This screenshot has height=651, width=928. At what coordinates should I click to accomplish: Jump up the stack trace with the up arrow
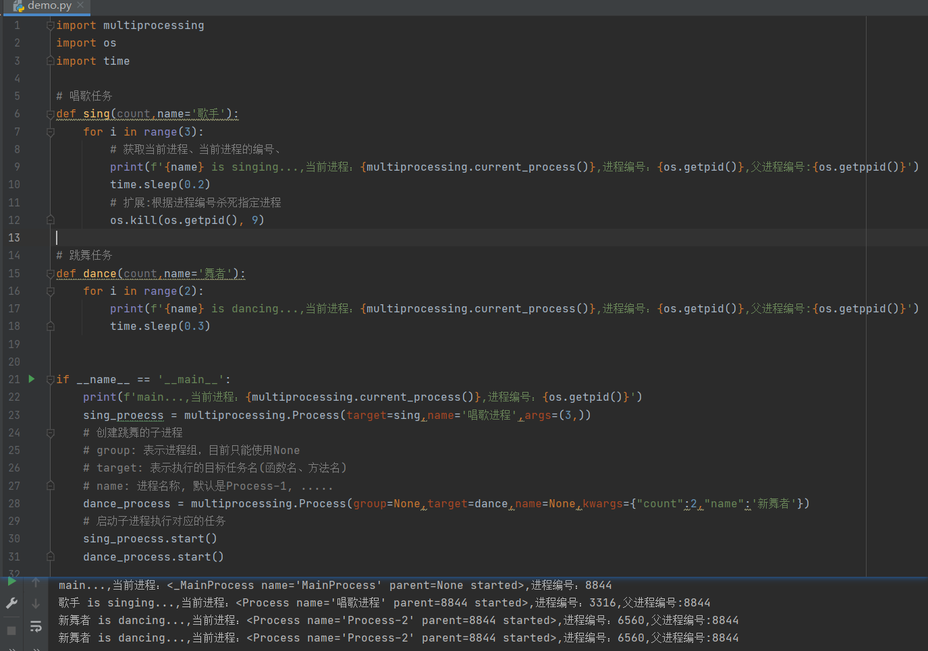(36, 582)
